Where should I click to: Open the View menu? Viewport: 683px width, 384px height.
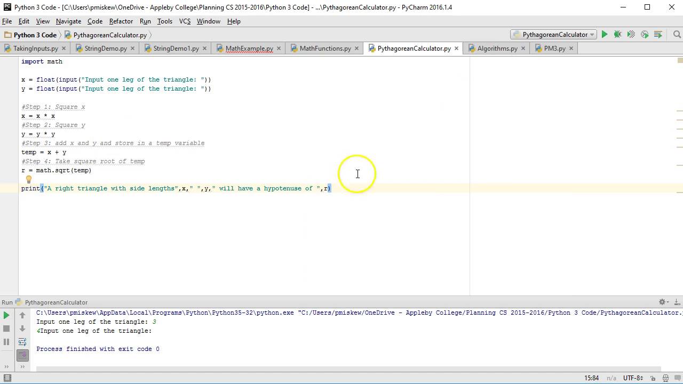(x=43, y=21)
